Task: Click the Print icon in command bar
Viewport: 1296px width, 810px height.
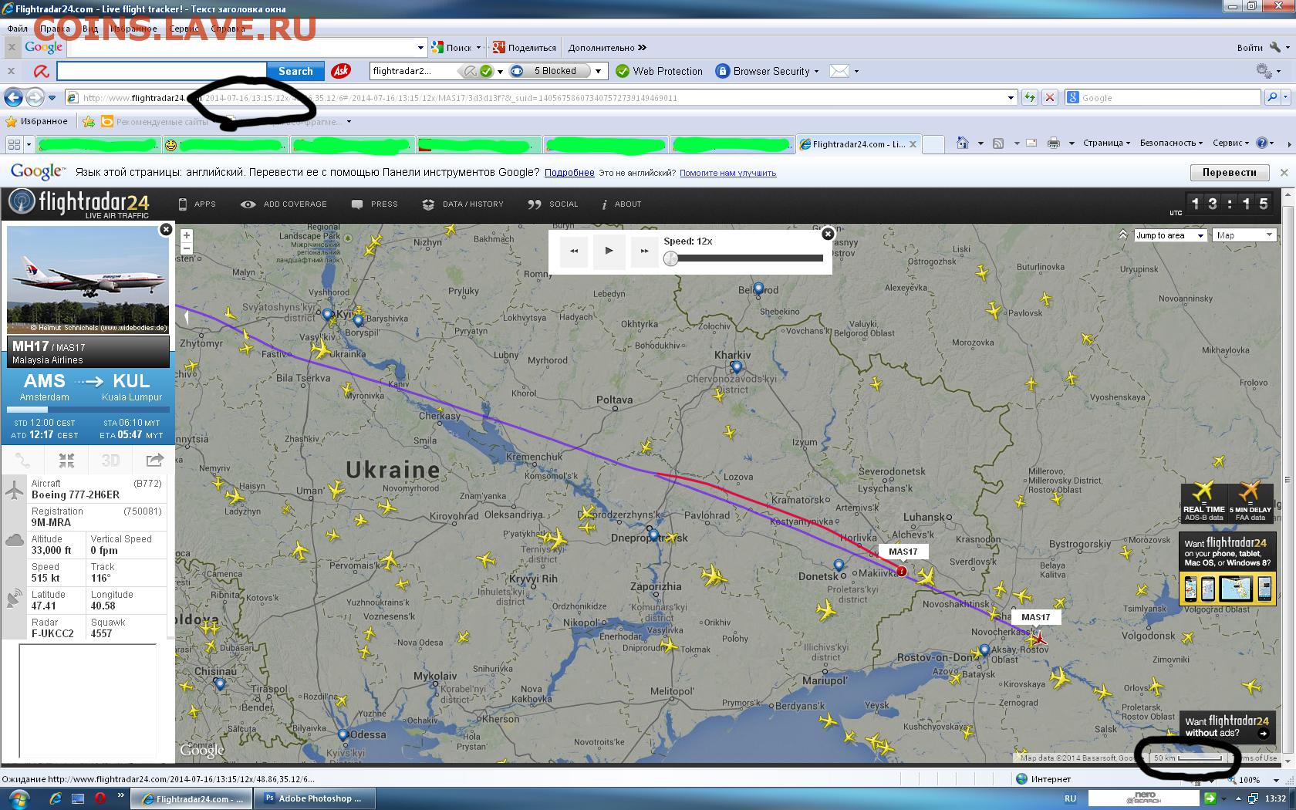Action: [1054, 143]
